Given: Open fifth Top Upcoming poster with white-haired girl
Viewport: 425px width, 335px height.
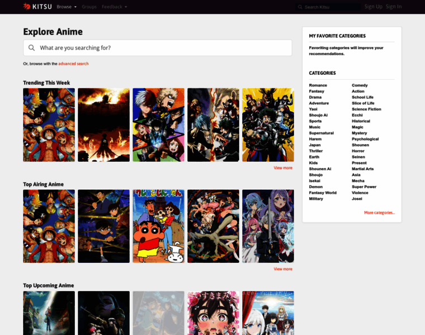Looking at the screenshot, I should (268, 313).
